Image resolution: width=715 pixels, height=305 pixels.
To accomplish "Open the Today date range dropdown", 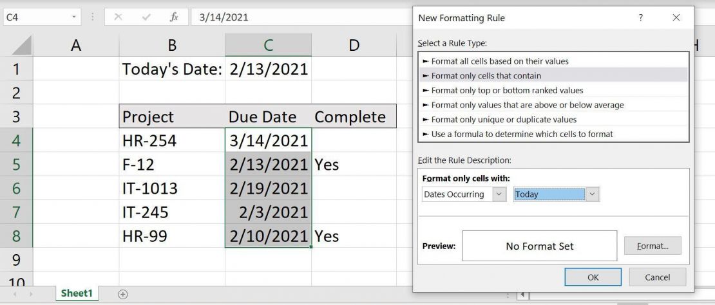I will pos(593,194).
